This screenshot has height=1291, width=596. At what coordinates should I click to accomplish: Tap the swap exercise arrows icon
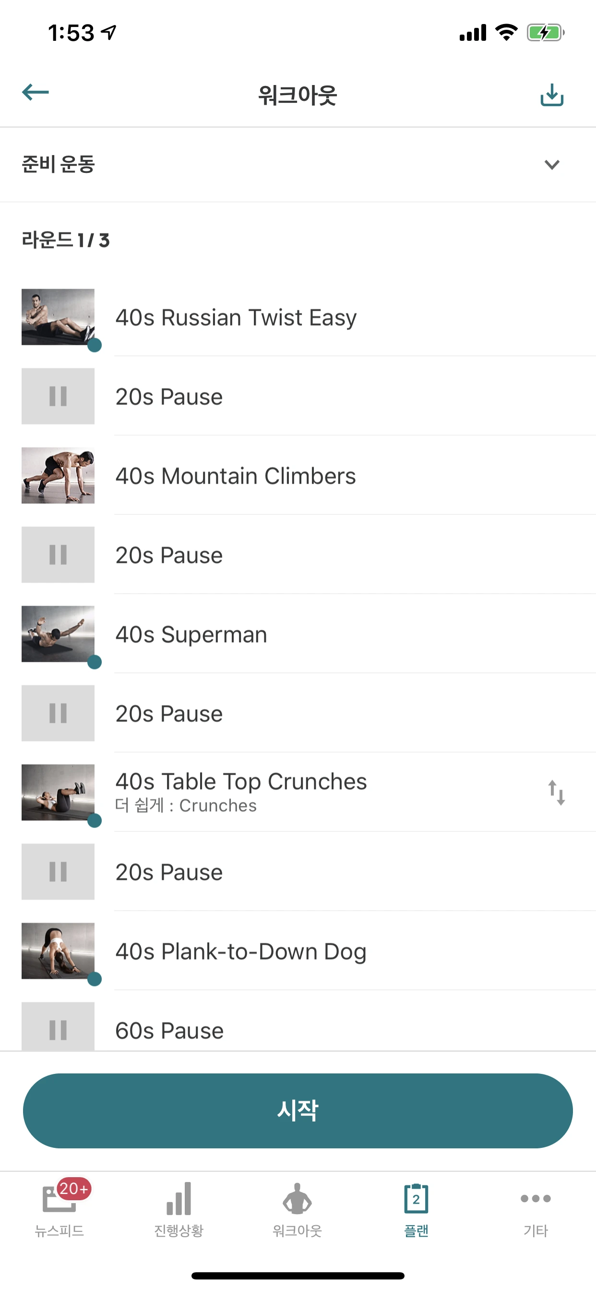tap(556, 792)
